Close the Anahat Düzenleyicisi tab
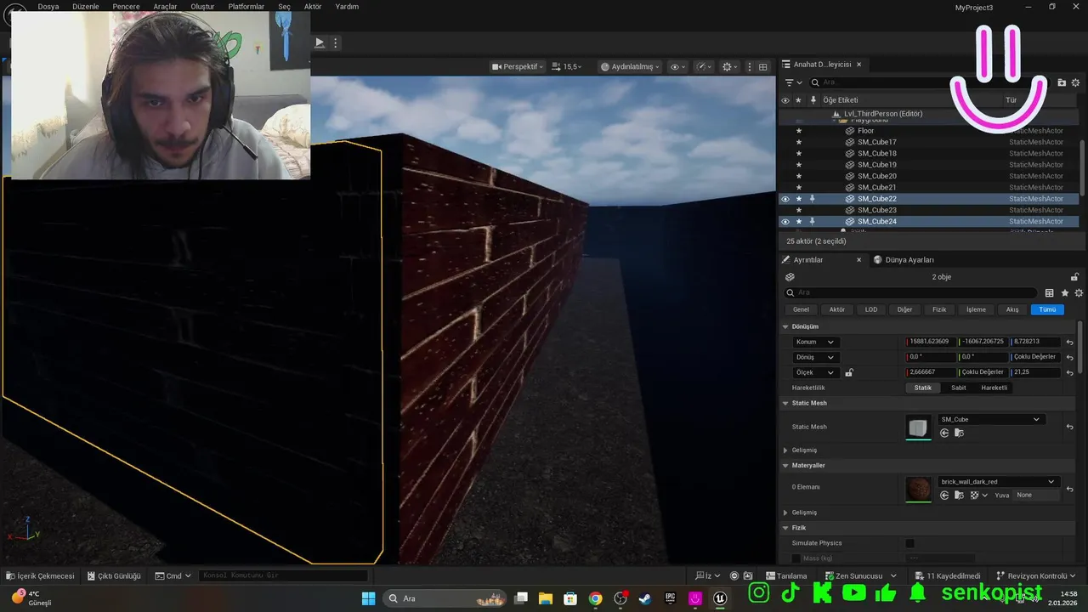The width and height of the screenshot is (1088, 612). pyautogui.click(x=858, y=65)
